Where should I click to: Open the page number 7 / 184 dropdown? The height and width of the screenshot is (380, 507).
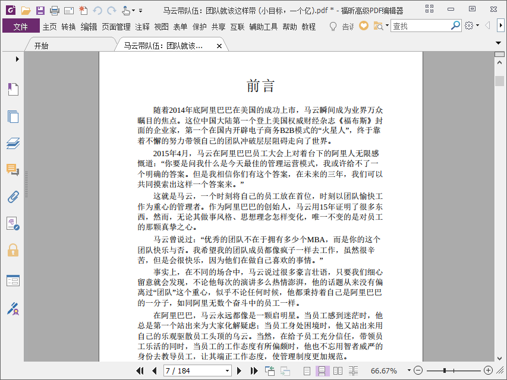(227, 371)
